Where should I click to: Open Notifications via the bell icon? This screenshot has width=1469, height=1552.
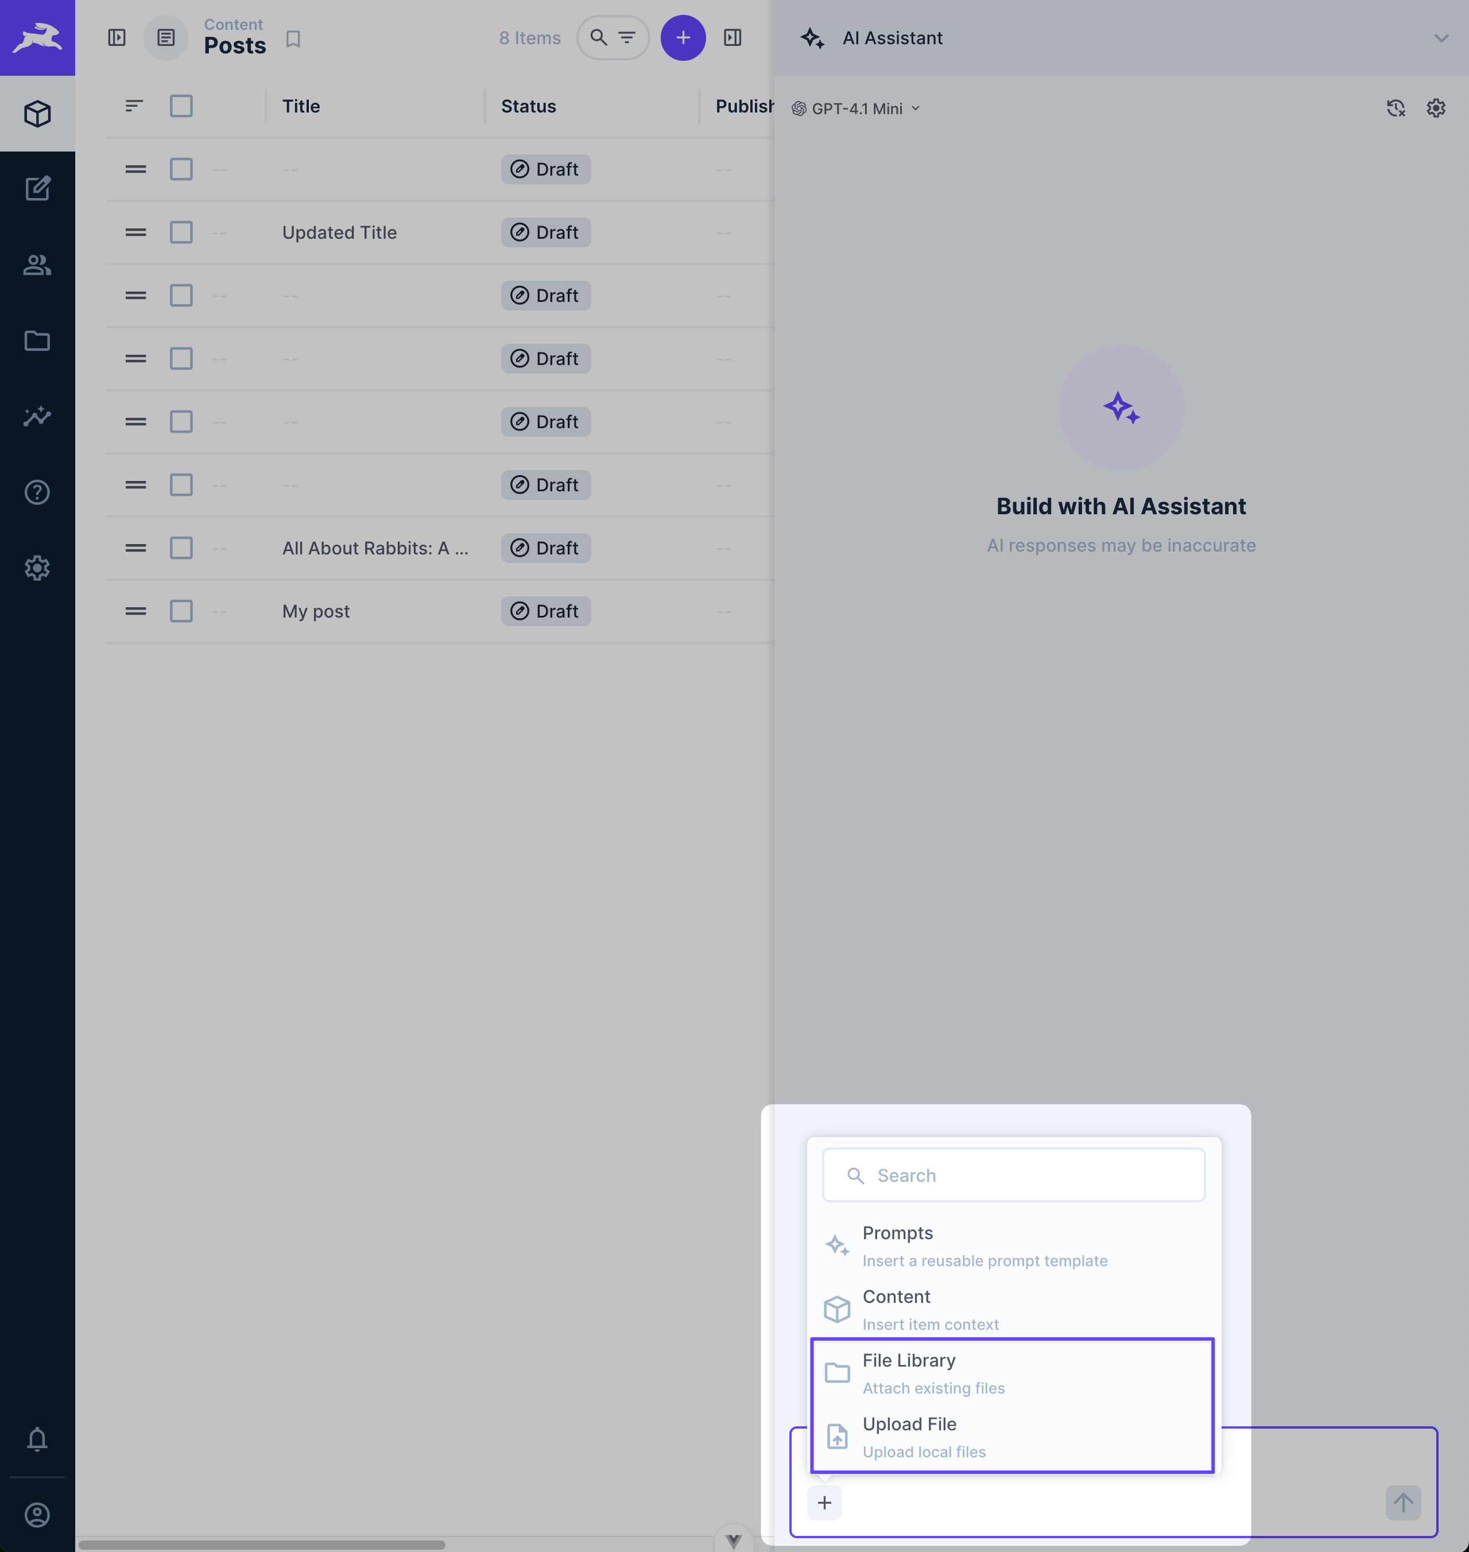click(x=37, y=1438)
